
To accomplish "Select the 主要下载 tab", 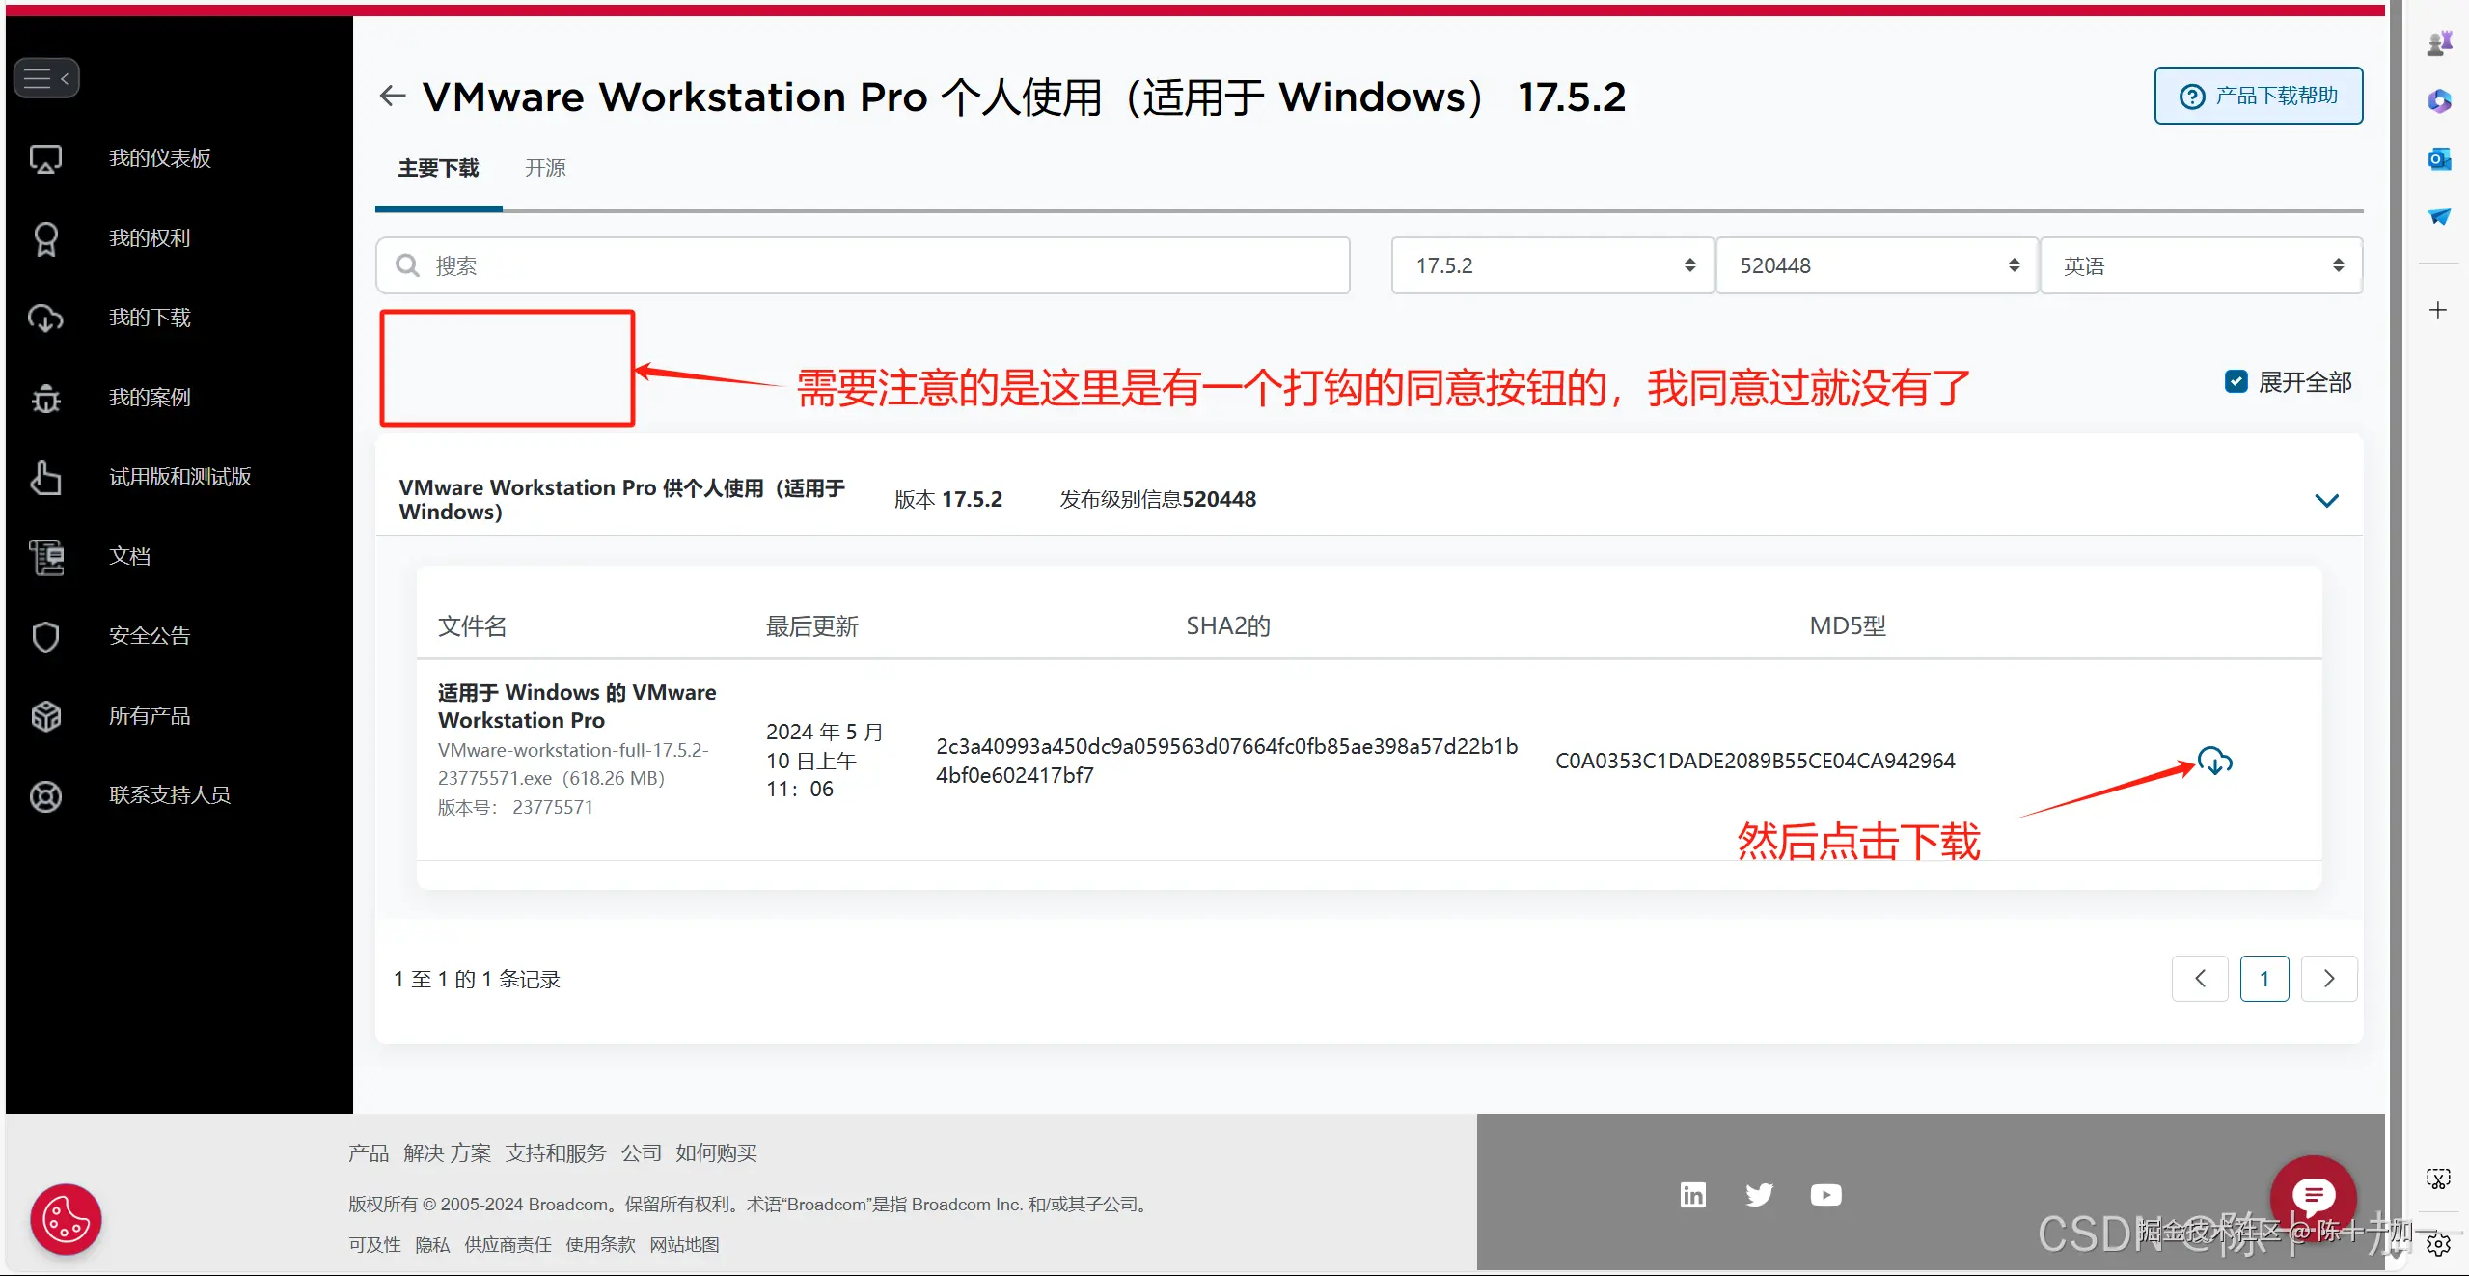I will (x=438, y=168).
